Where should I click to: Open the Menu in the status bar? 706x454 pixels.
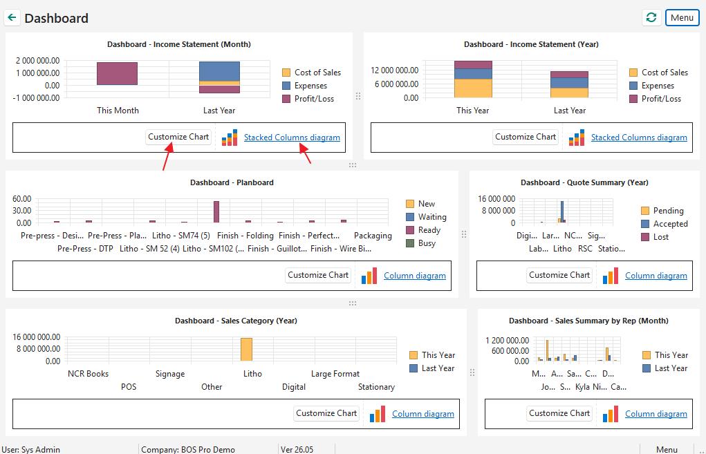click(x=667, y=449)
